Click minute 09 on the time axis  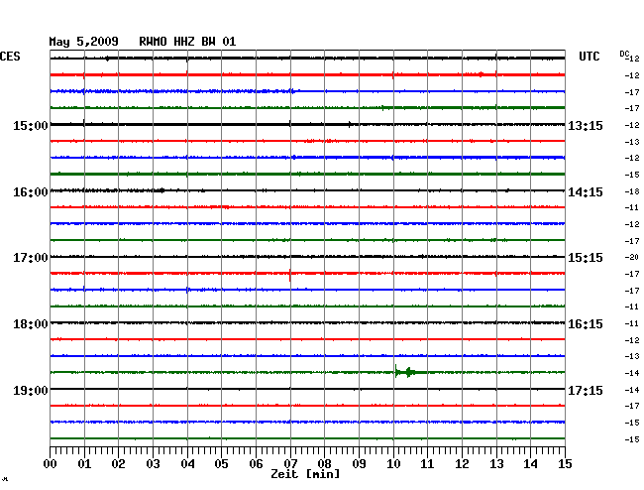(x=359, y=464)
